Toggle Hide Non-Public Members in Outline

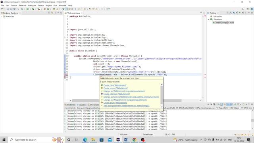[240, 13]
